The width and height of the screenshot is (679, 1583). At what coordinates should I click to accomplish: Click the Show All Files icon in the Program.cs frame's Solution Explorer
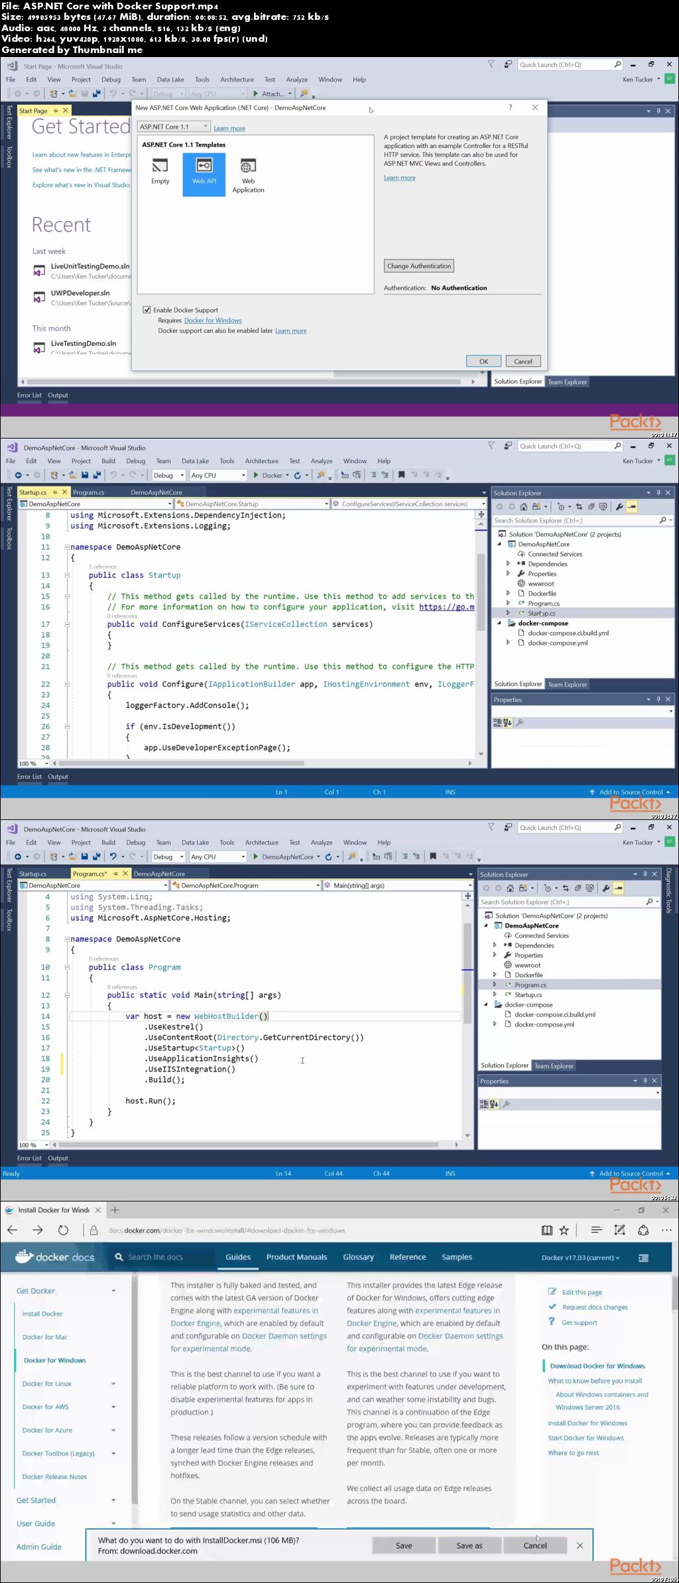pyautogui.click(x=589, y=888)
